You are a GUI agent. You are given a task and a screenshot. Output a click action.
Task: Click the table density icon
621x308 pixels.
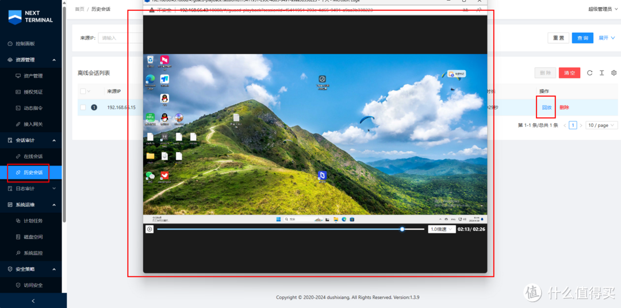(x=601, y=73)
